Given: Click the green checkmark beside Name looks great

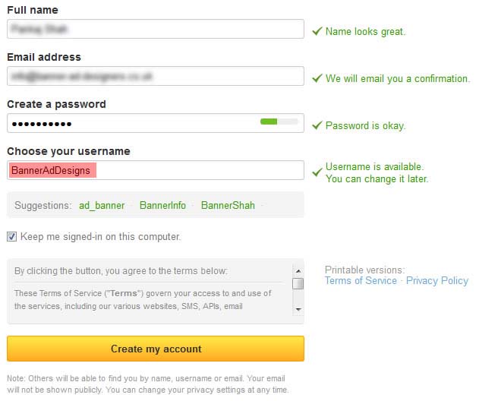Looking at the screenshot, I should click(x=317, y=31).
